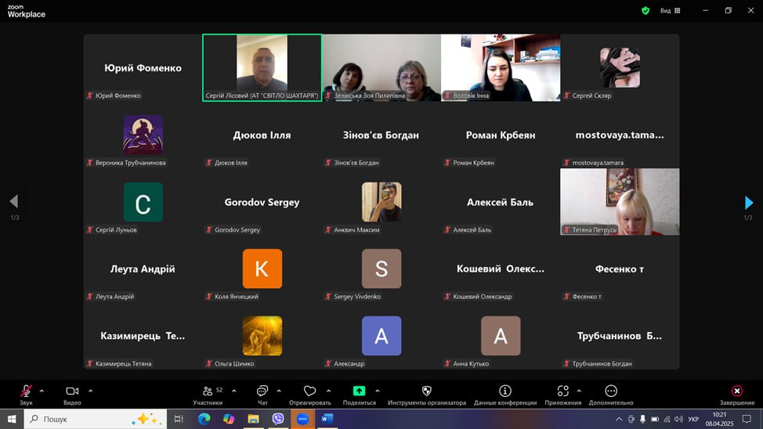The width and height of the screenshot is (763, 429).
Task: Open Viber from the Windows taskbar
Action: pos(278,419)
